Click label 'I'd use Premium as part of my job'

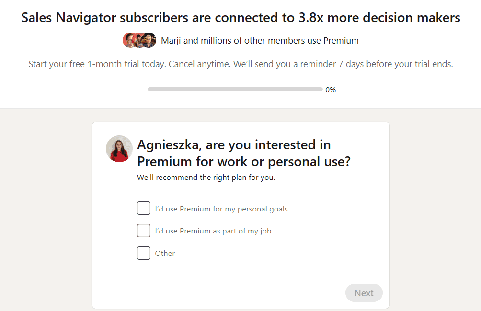pyautogui.click(x=213, y=231)
